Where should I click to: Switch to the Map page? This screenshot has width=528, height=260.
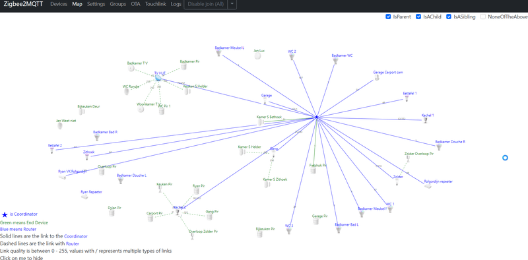point(77,5)
